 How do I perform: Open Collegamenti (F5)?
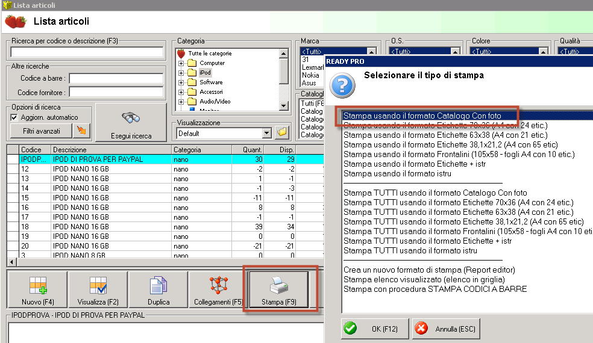pyautogui.click(x=218, y=289)
